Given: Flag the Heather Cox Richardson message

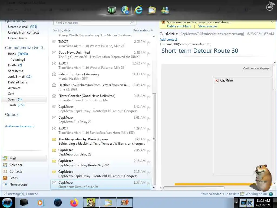Looking at the screenshot, I should pyautogui.click(x=149, y=86).
